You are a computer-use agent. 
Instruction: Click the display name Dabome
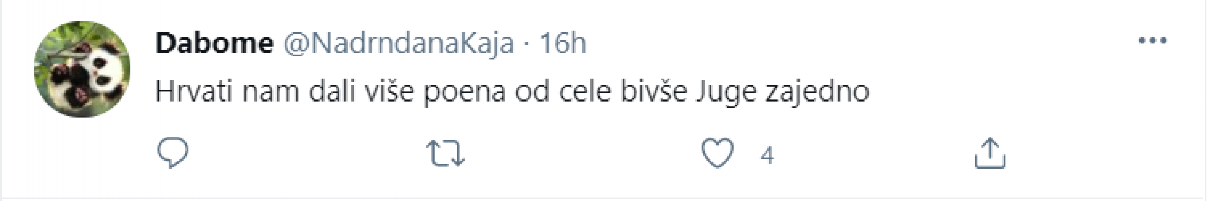click(x=214, y=43)
